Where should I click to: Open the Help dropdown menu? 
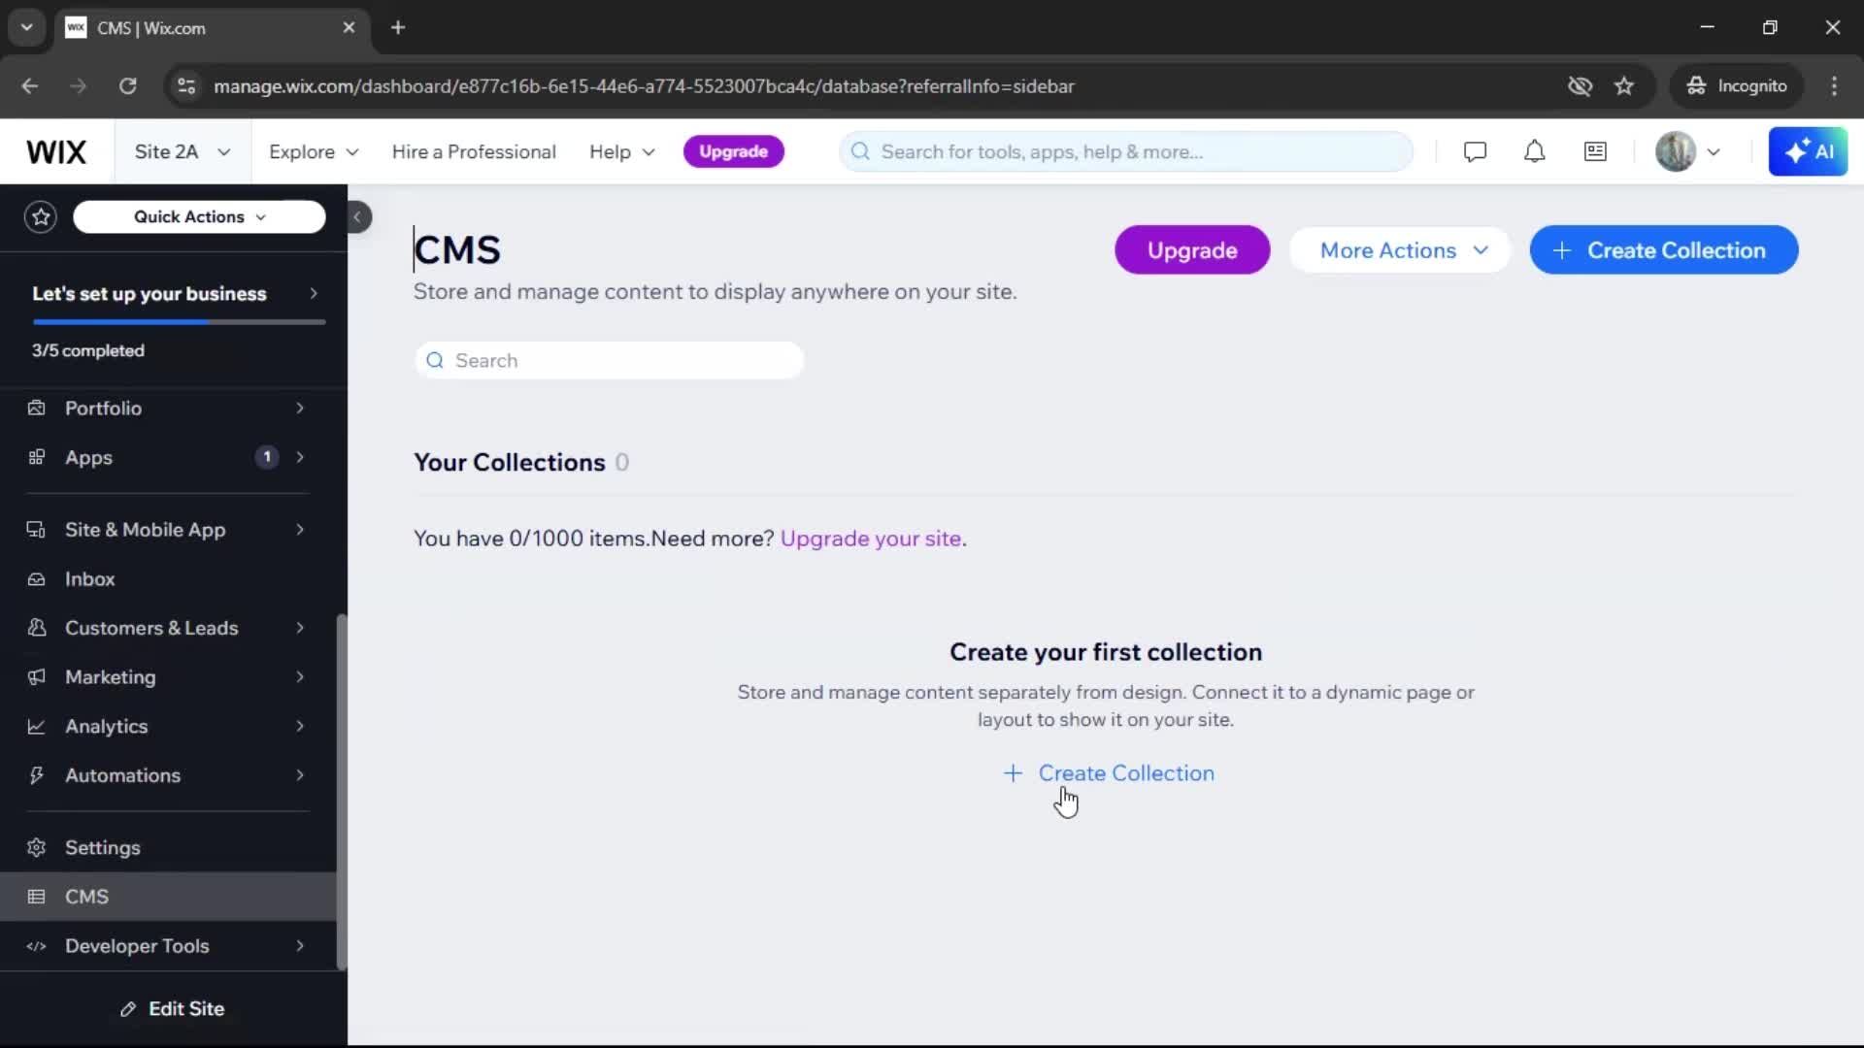(x=622, y=152)
